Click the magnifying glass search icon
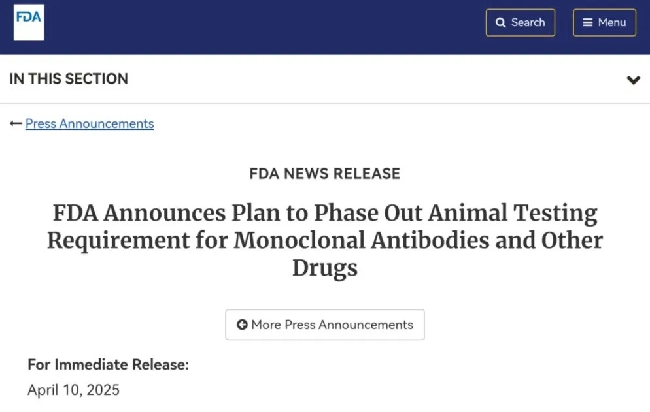650x412 pixels. [500, 22]
